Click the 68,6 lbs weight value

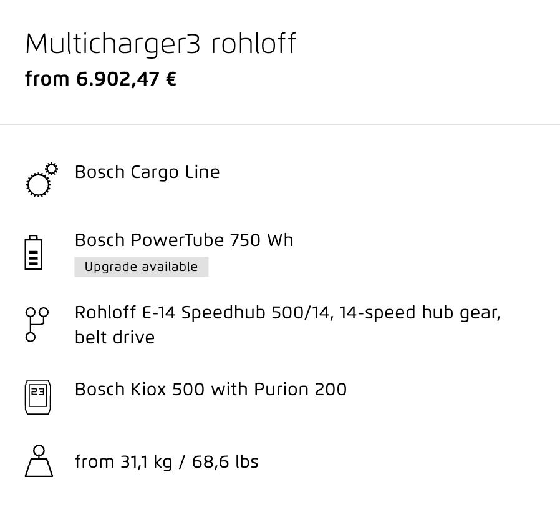point(225,461)
